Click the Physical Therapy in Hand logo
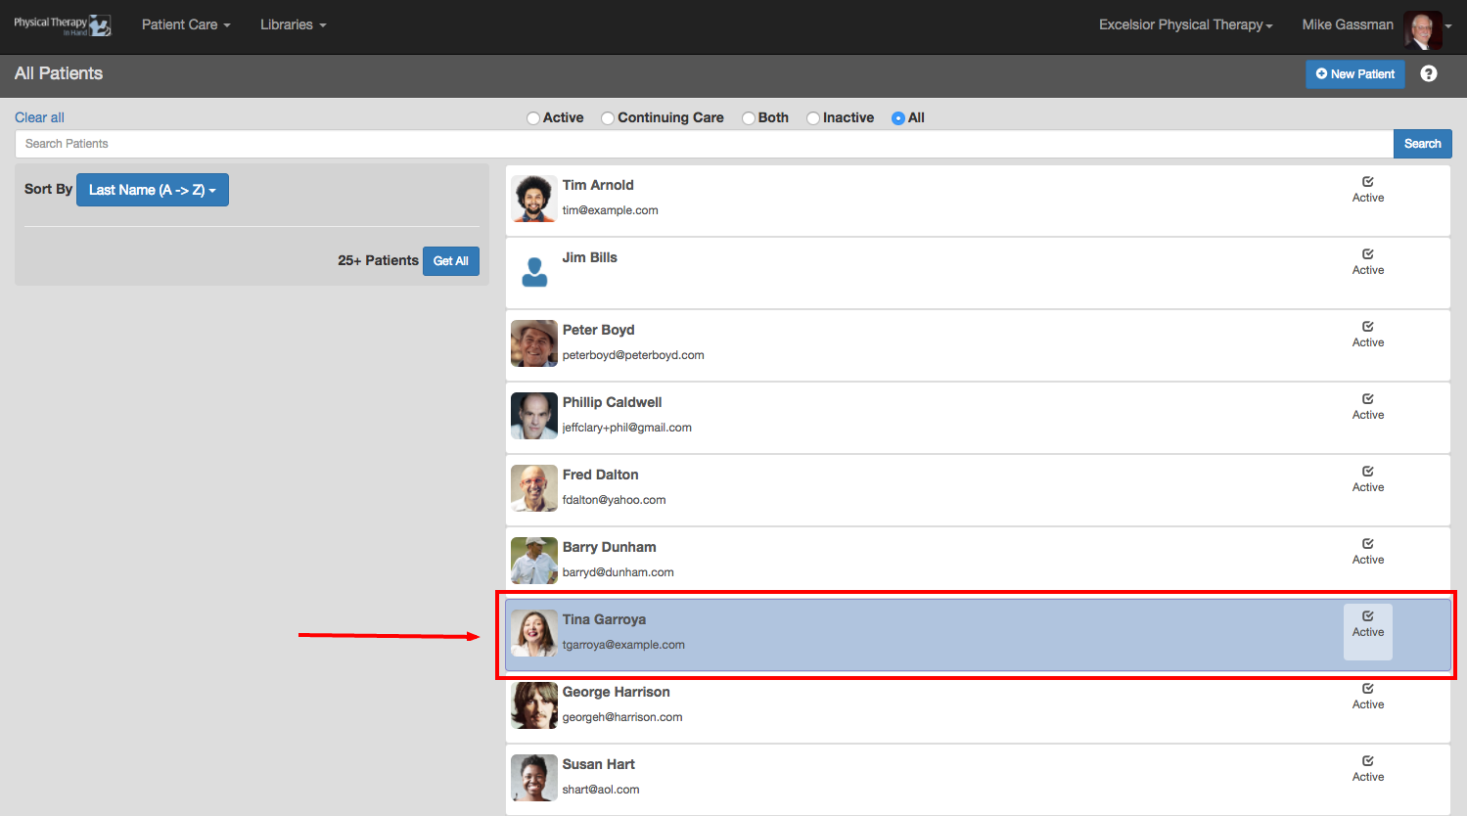The width and height of the screenshot is (1467, 816). (x=62, y=25)
